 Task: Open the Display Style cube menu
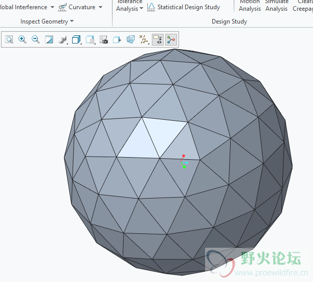click(76, 39)
